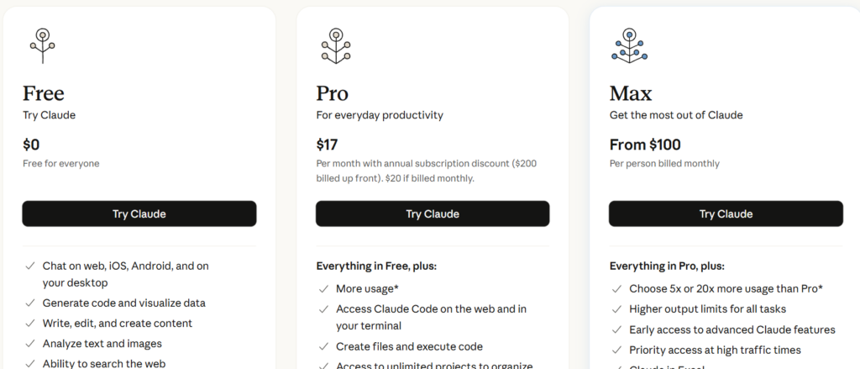The height and width of the screenshot is (369, 860).
Task: Click the Max plan heading
Action: [631, 92]
